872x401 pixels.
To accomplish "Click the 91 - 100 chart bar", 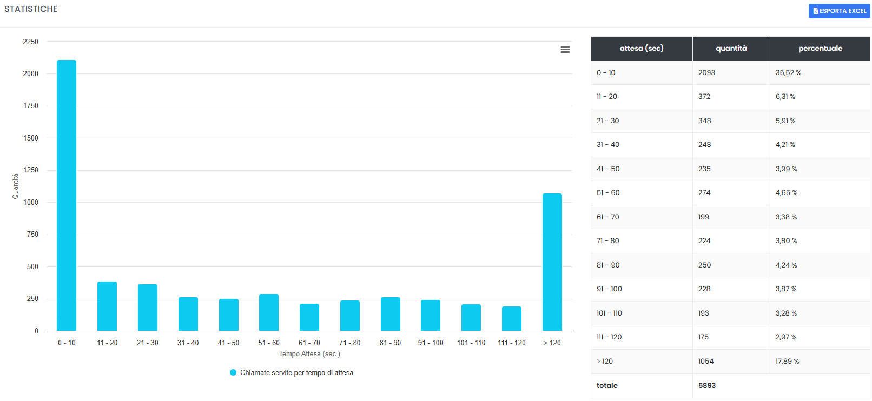I will [x=431, y=315].
